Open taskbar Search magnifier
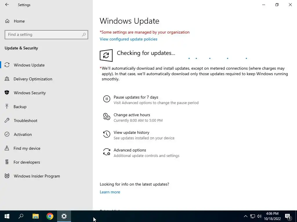This screenshot has height=222, width=297. pyautogui.click(x=21, y=216)
